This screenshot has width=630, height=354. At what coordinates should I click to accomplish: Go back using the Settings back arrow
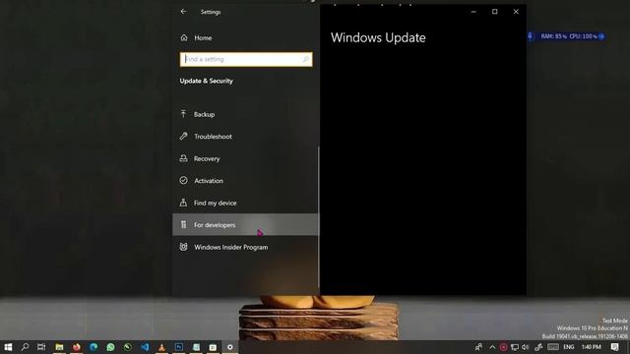click(x=184, y=12)
